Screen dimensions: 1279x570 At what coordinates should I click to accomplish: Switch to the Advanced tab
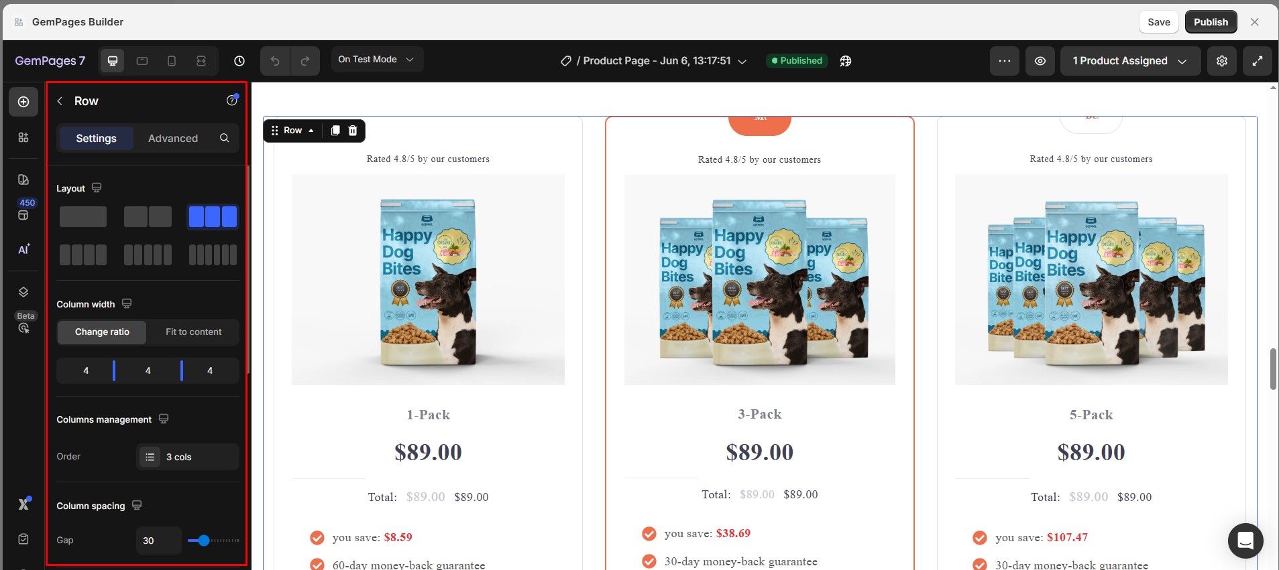173,139
